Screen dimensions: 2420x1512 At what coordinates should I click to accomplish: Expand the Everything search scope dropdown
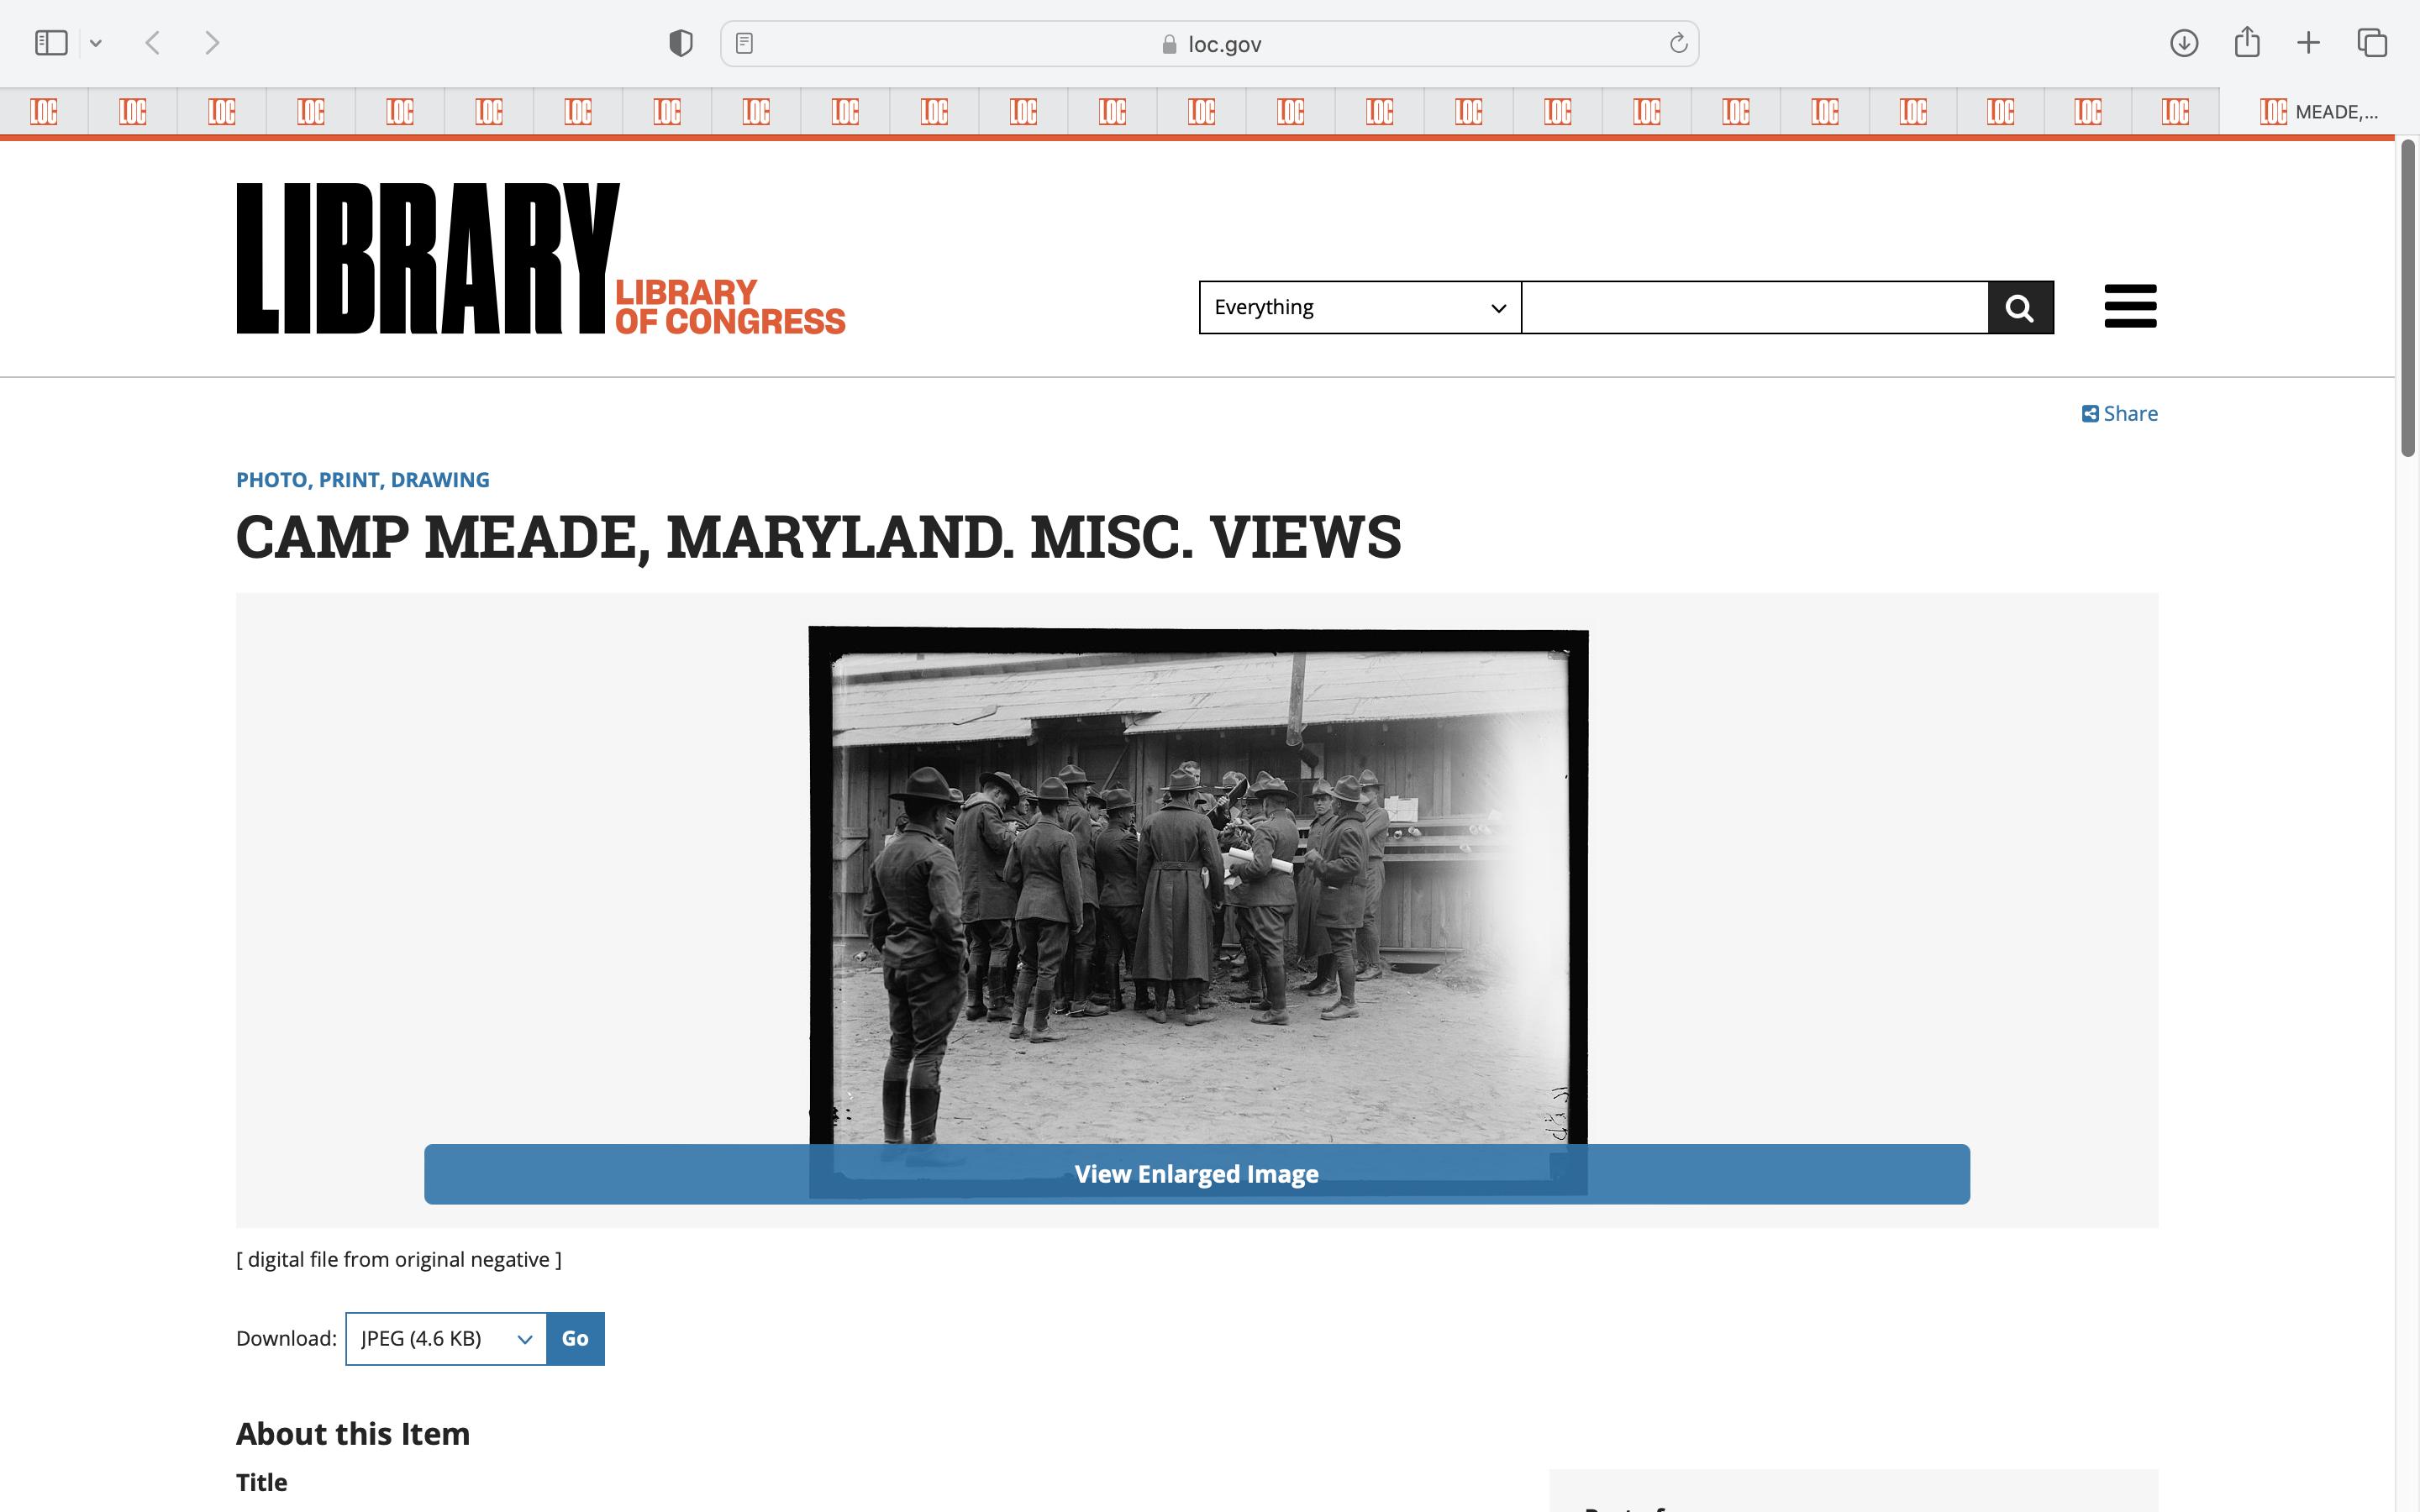1359,307
